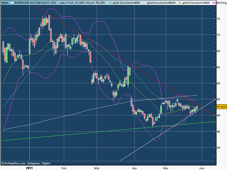
Task: Click the 'Jahr +Tief: 41,320 +Hoch: 76,250' text
Action: (x=82, y=3)
